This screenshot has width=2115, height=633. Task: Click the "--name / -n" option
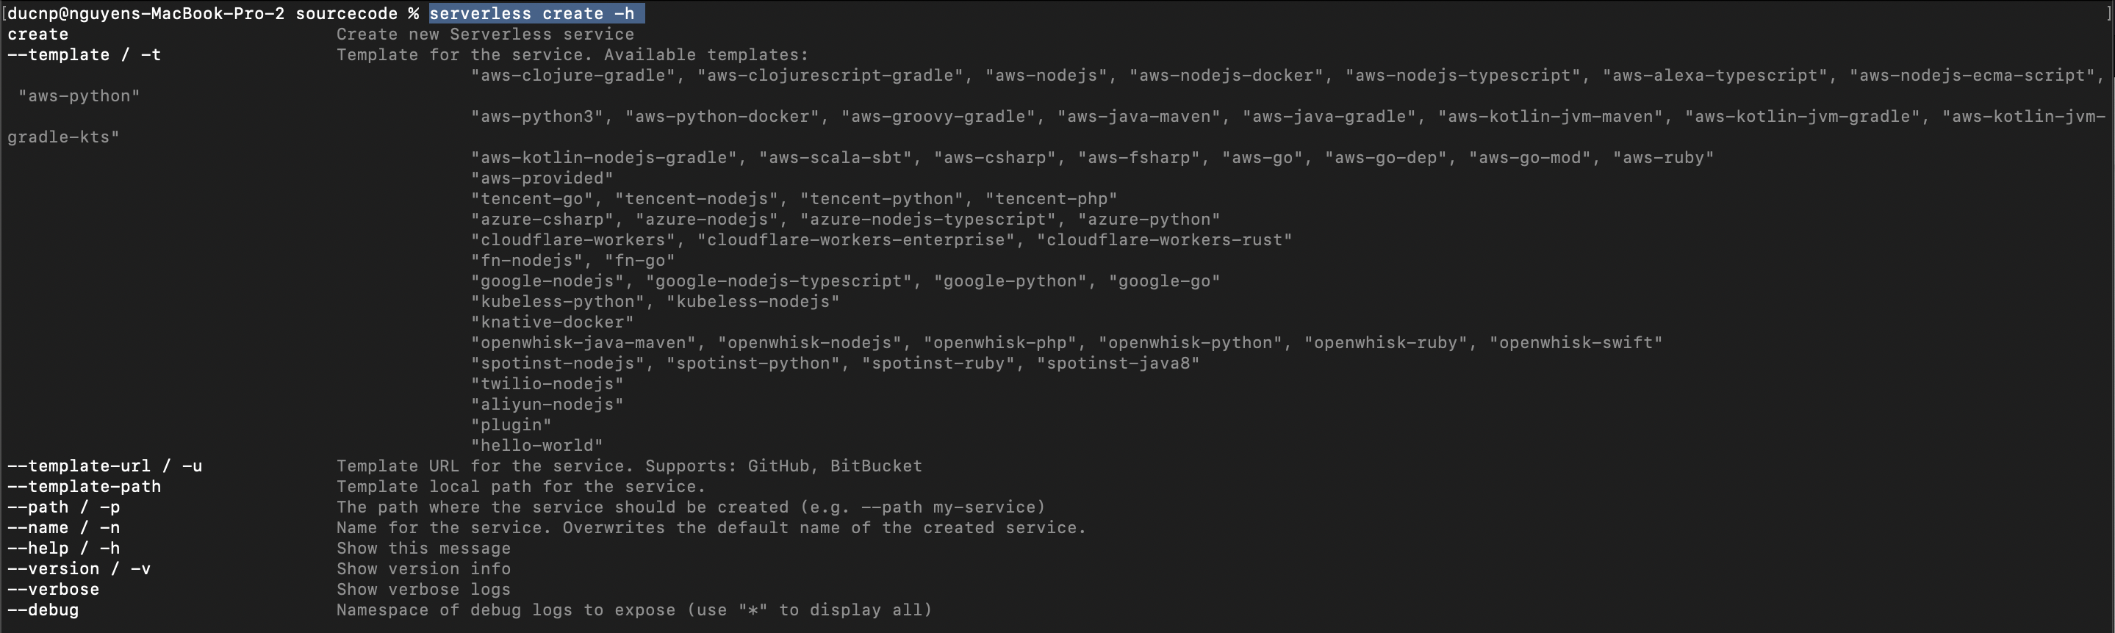click(63, 527)
